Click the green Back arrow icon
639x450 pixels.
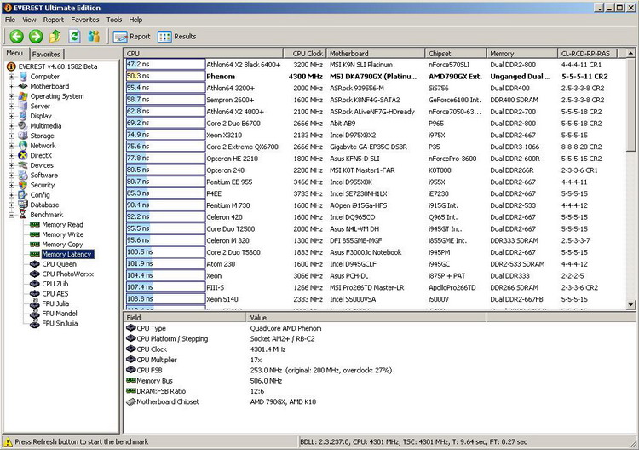17,37
